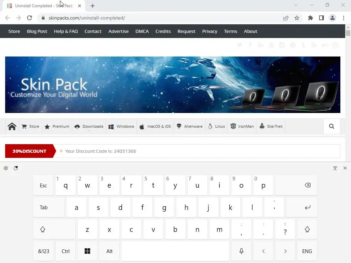Image resolution: width=351 pixels, height=263 pixels.
Task: Tap the Alt key
Action: tap(109, 251)
